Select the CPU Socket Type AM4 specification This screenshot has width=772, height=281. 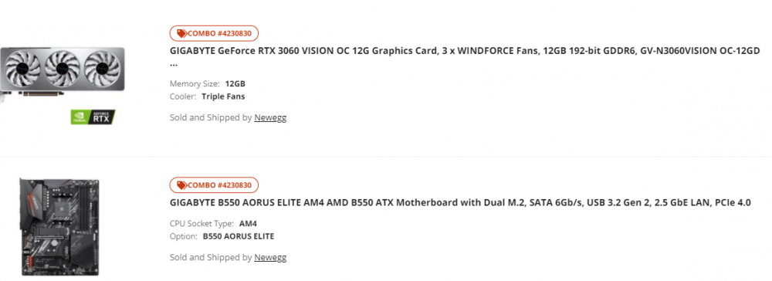point(213,223)
